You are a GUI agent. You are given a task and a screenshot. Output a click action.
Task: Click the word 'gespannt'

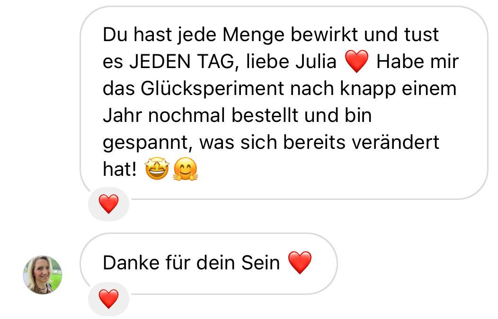147,143
